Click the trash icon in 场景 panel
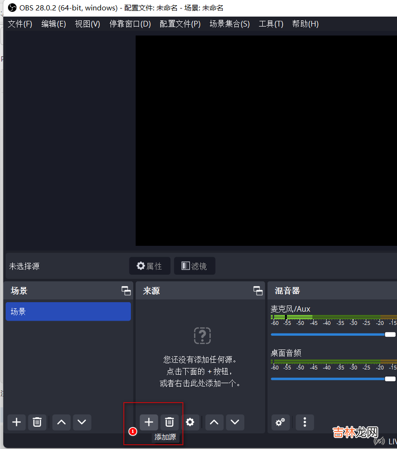The width and height of the screenshot is (397, 449). (x=37, y=422)
